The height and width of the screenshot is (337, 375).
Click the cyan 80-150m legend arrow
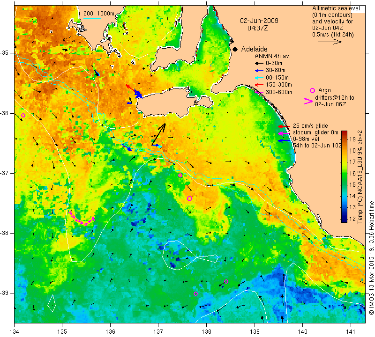tap(259, 78)
